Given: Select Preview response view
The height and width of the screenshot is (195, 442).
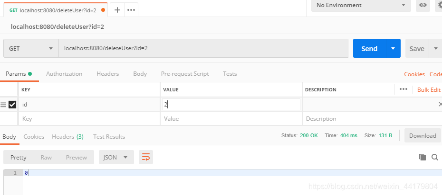Looking at the screenshot, I should pos(77,158).
